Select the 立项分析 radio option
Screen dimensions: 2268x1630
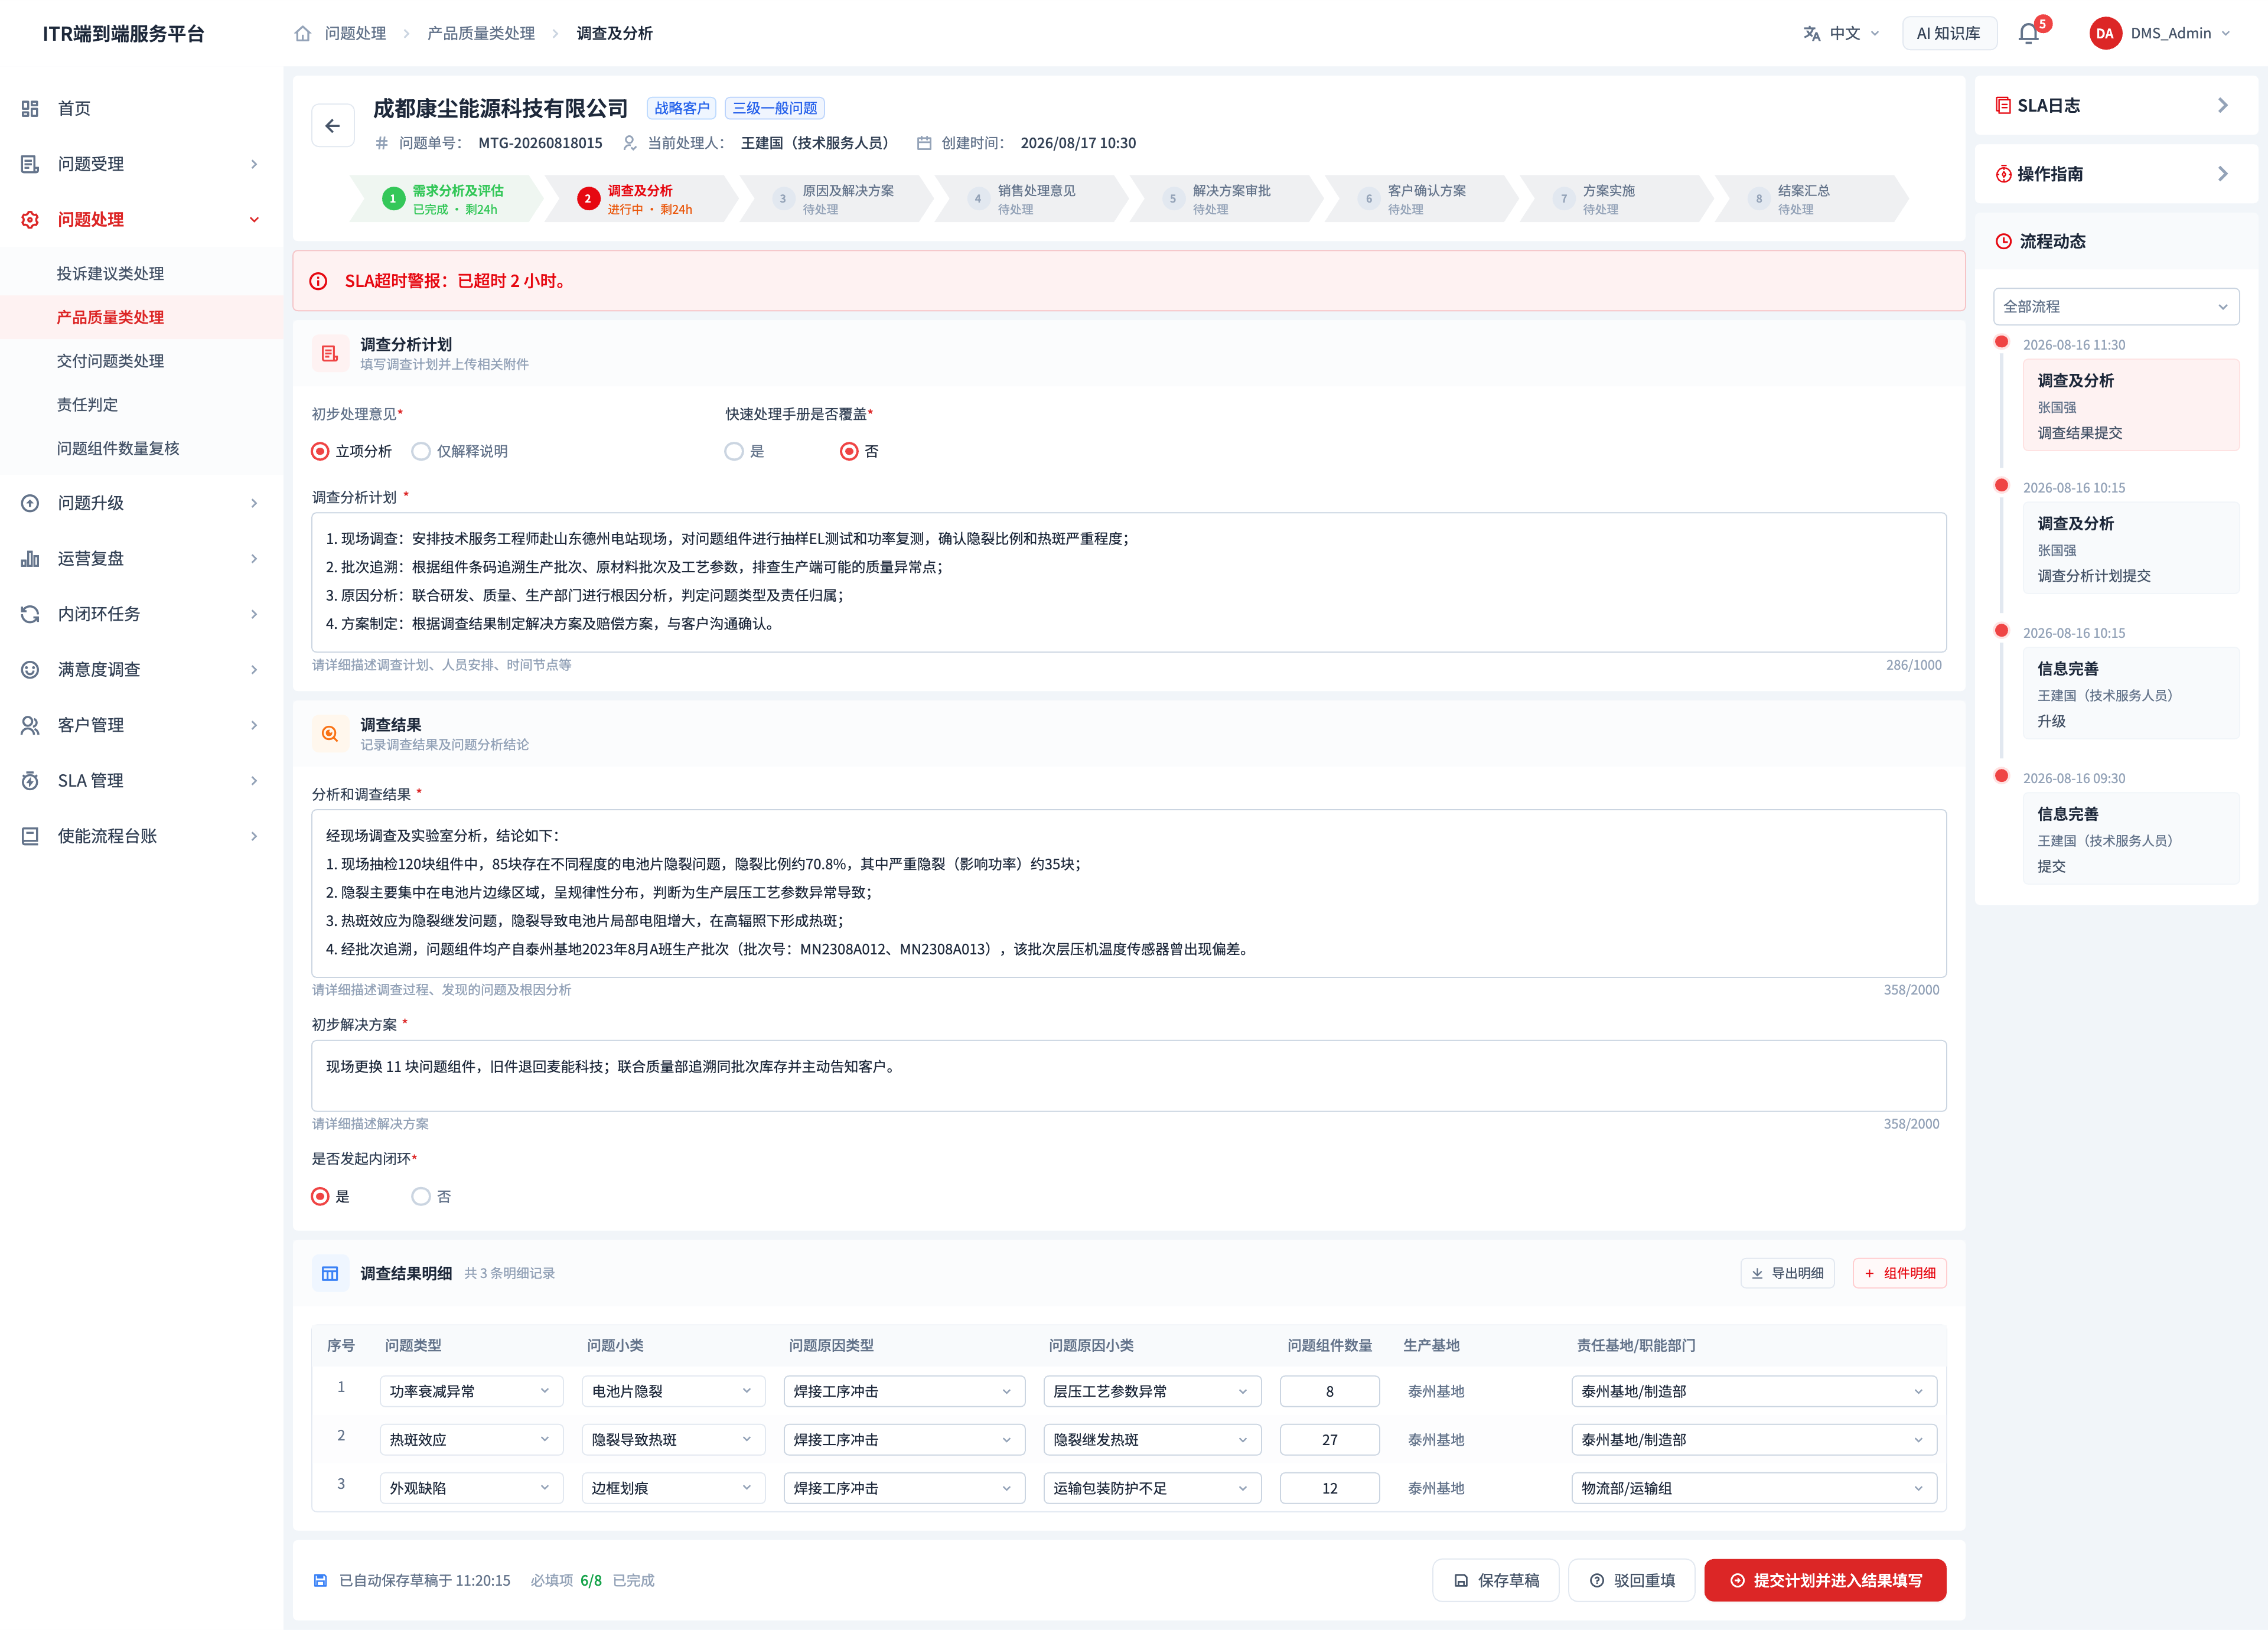(x=320, y=451)
